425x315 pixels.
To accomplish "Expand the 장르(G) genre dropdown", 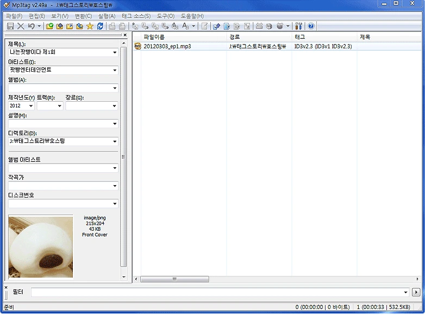I will click(115, 106).
